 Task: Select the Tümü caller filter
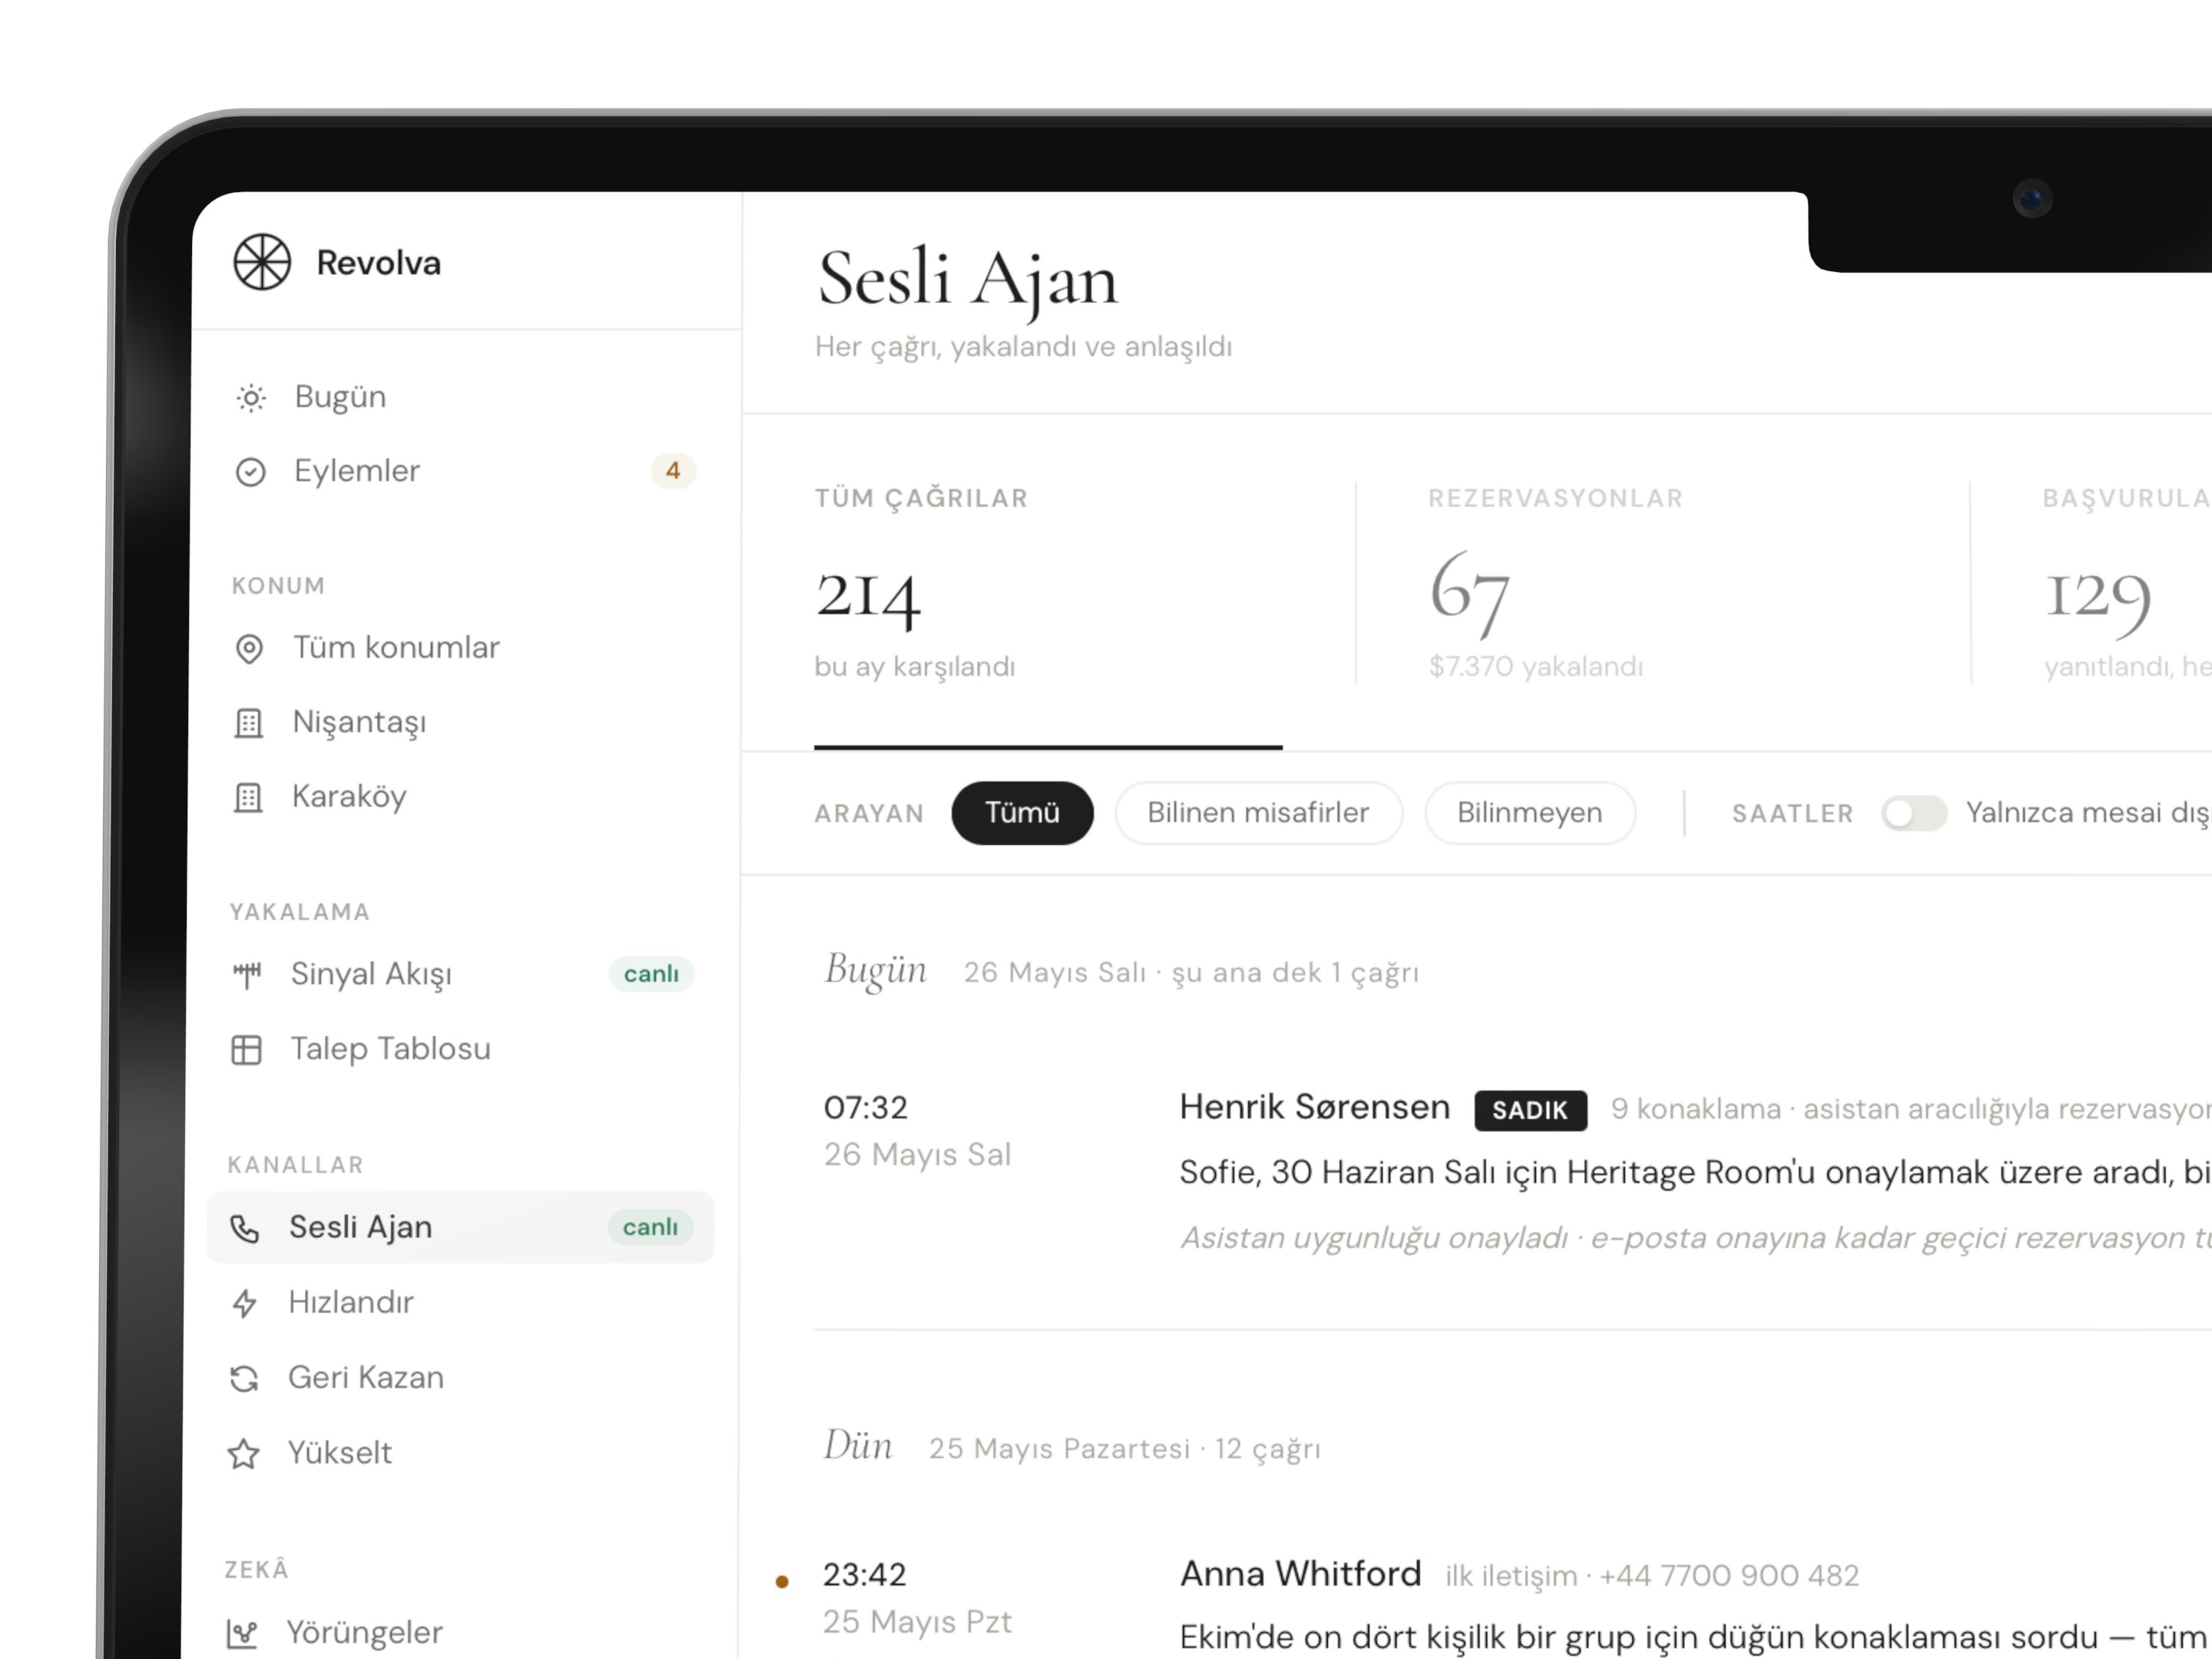pos(1022,813)
